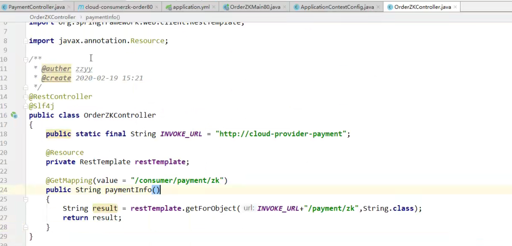Screen dimensions: 512x246
Task: Close the OrderZKMain80.java tab
Action: click(x=284, y=7)
